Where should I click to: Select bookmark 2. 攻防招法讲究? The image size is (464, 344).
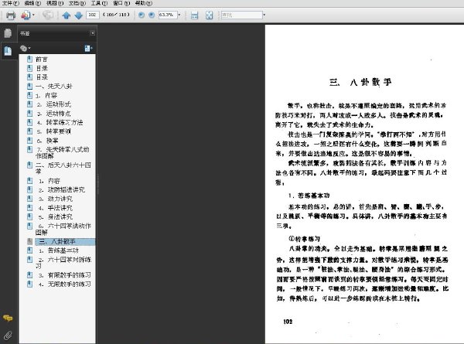point(62,189)
